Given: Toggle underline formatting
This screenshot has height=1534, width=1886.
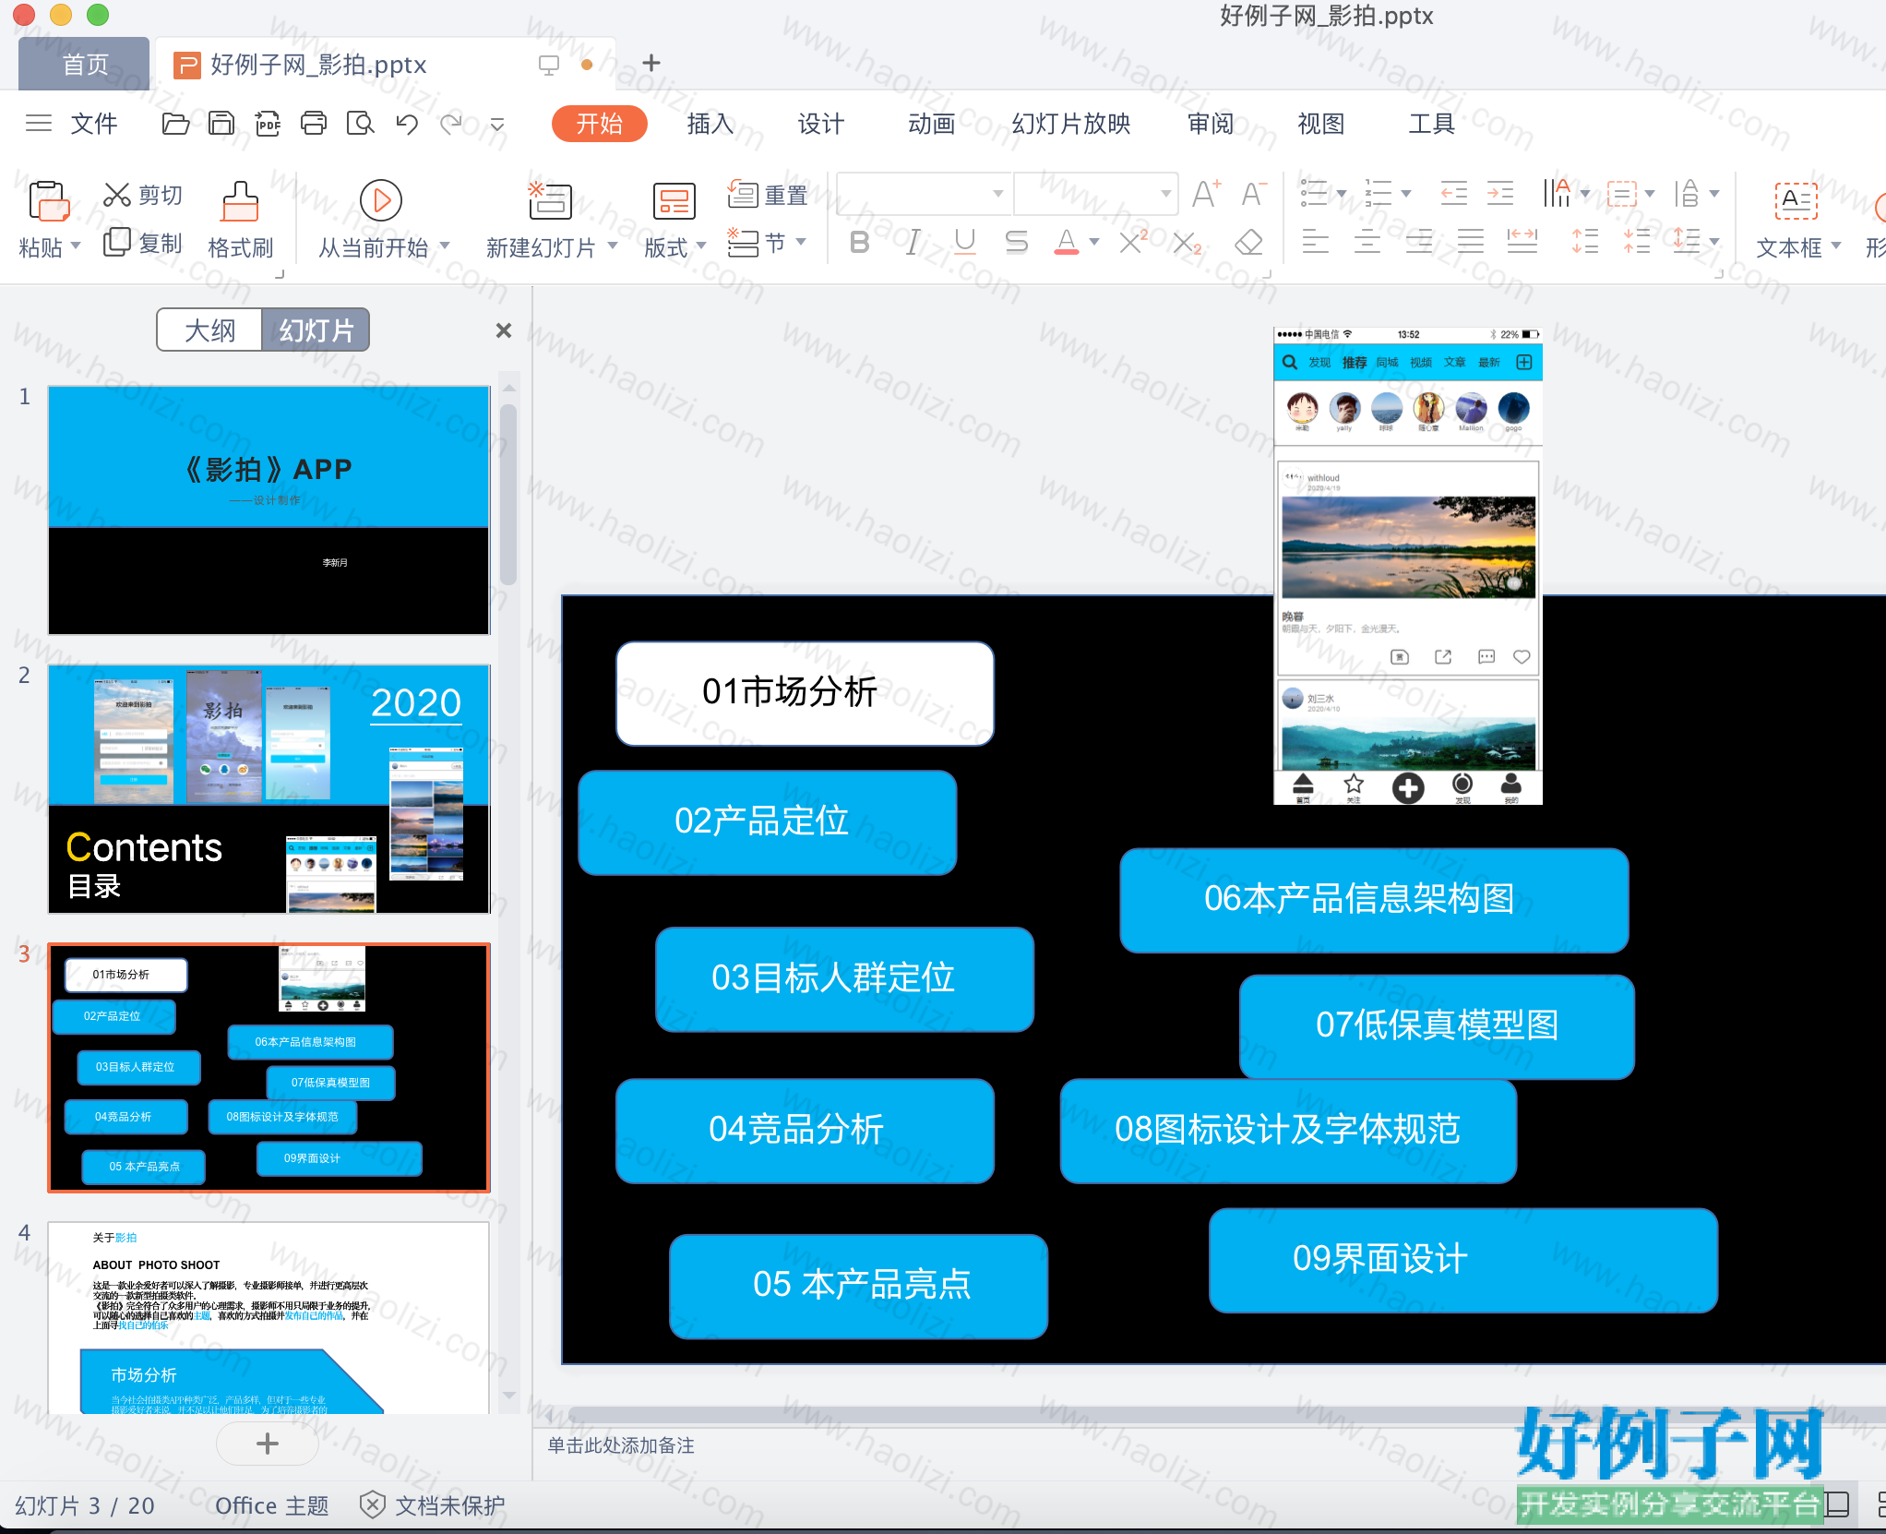Looking at the screenshot, I should tap(964, 243).
